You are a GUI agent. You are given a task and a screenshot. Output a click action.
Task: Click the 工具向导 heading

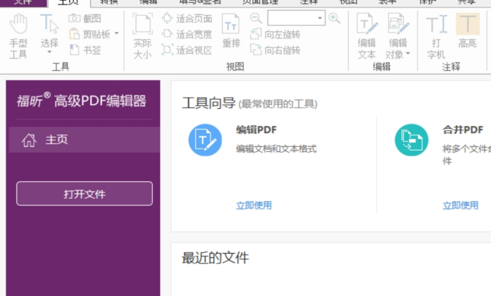click(x=209, y=103)
